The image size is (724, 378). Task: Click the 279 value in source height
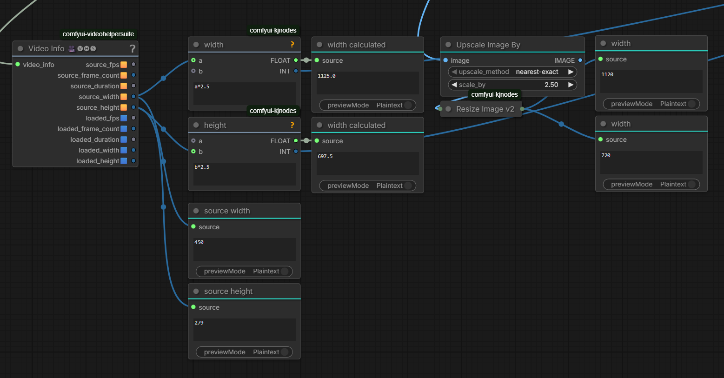click(199, 323)
